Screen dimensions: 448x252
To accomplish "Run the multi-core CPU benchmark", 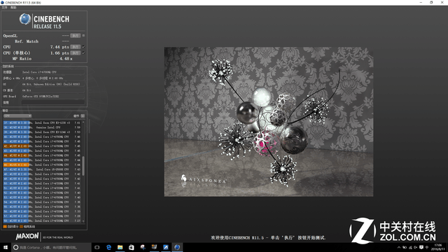I will click(x=76, y=47).
